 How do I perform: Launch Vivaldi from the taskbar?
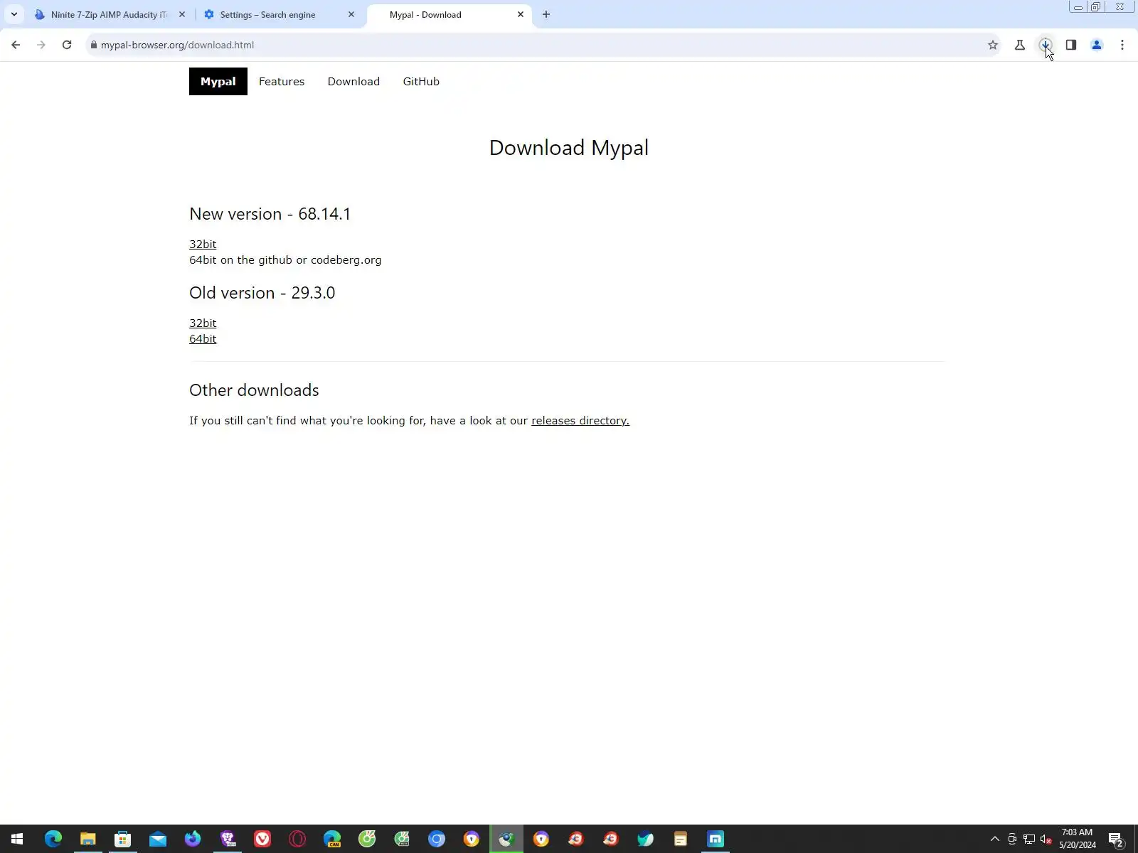coord(262,839)
